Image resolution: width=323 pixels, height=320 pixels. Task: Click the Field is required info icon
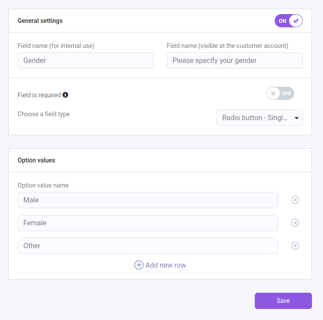point(66,95)
